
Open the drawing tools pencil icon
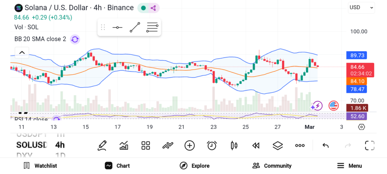pyautogui.click(x=102, y=145)
